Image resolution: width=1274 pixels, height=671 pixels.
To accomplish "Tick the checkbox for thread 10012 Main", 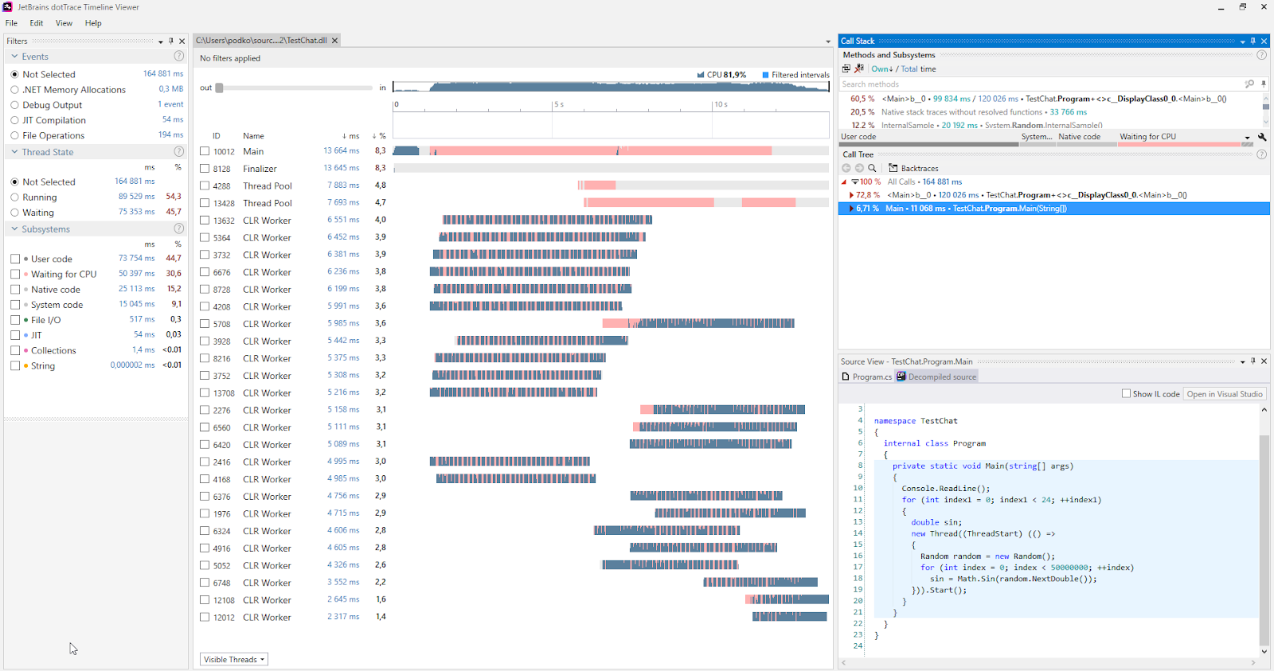I will click(205, 151).
